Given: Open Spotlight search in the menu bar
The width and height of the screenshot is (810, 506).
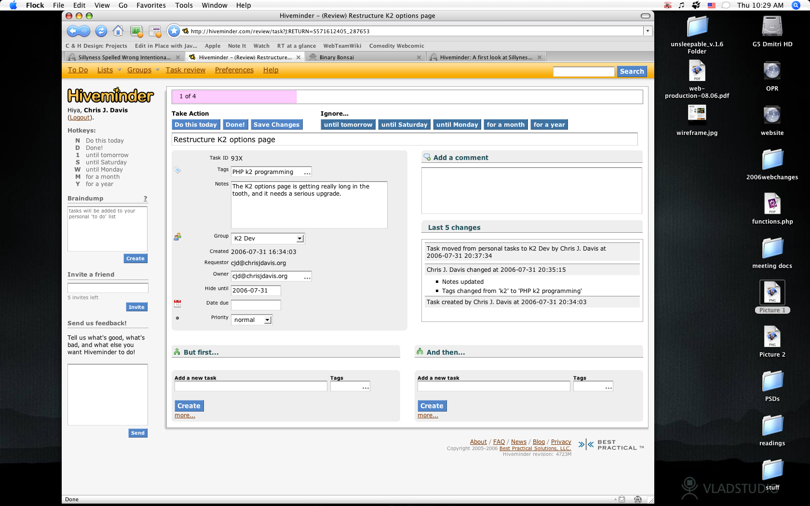Looking at the screenshot, I should (796, 5).
